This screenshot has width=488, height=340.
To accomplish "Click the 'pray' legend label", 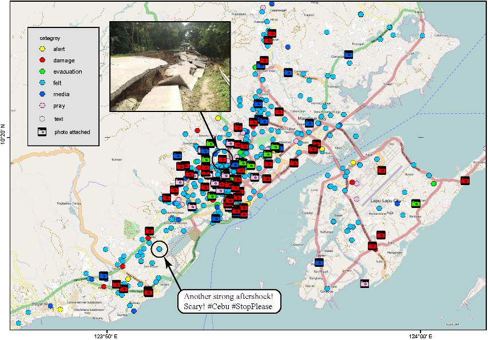I will (59, 106).
